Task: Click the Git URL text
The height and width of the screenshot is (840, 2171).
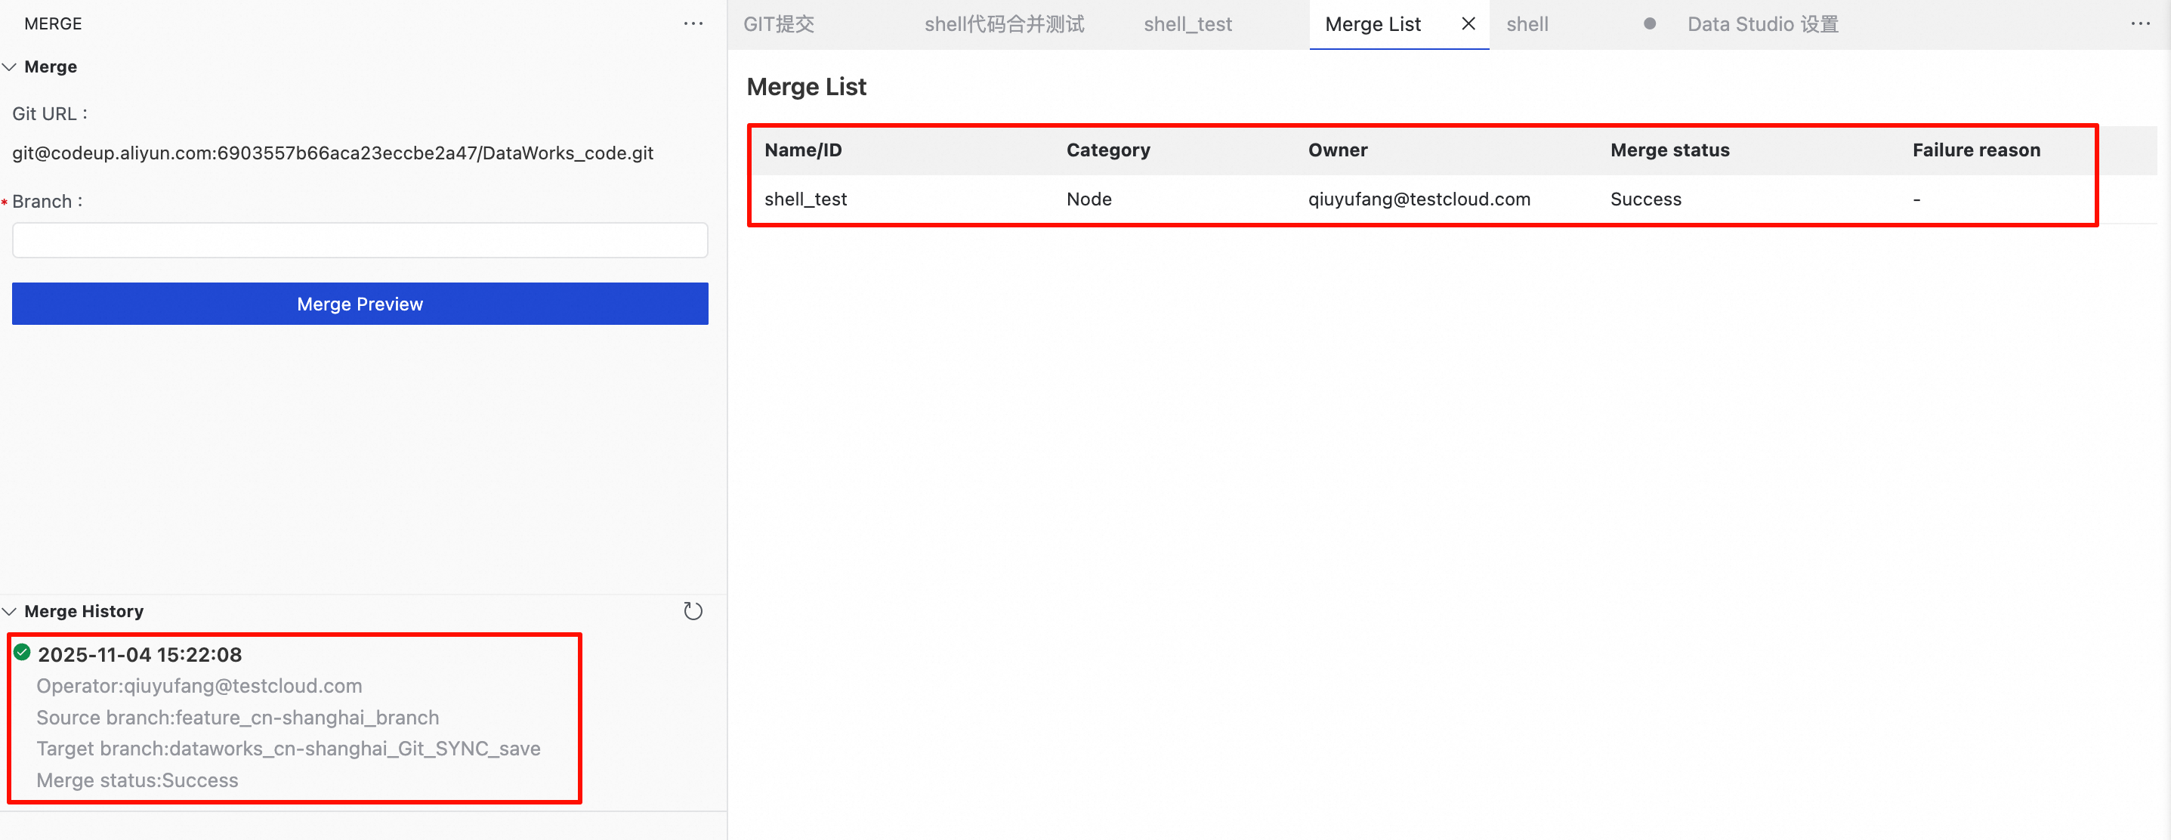Action: click(x=332, y=153)
